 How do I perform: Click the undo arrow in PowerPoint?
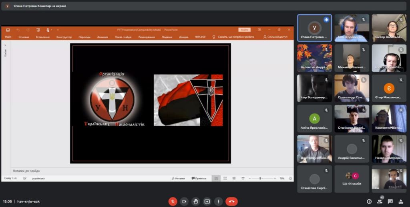pyautogui.click(x=18, y=30)
